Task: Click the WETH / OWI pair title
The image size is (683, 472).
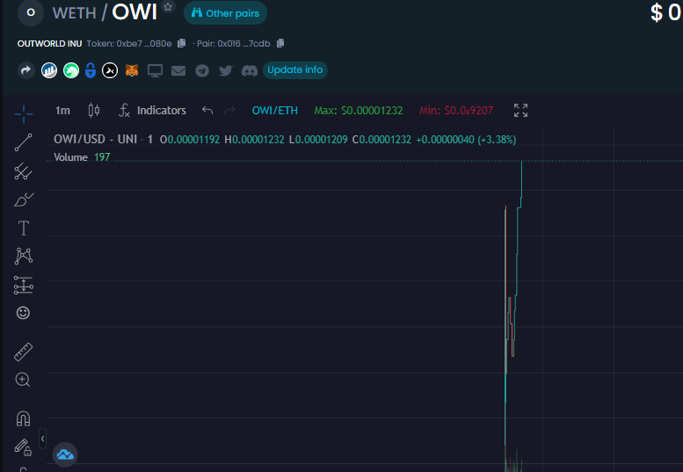Action: click(105, 12)
